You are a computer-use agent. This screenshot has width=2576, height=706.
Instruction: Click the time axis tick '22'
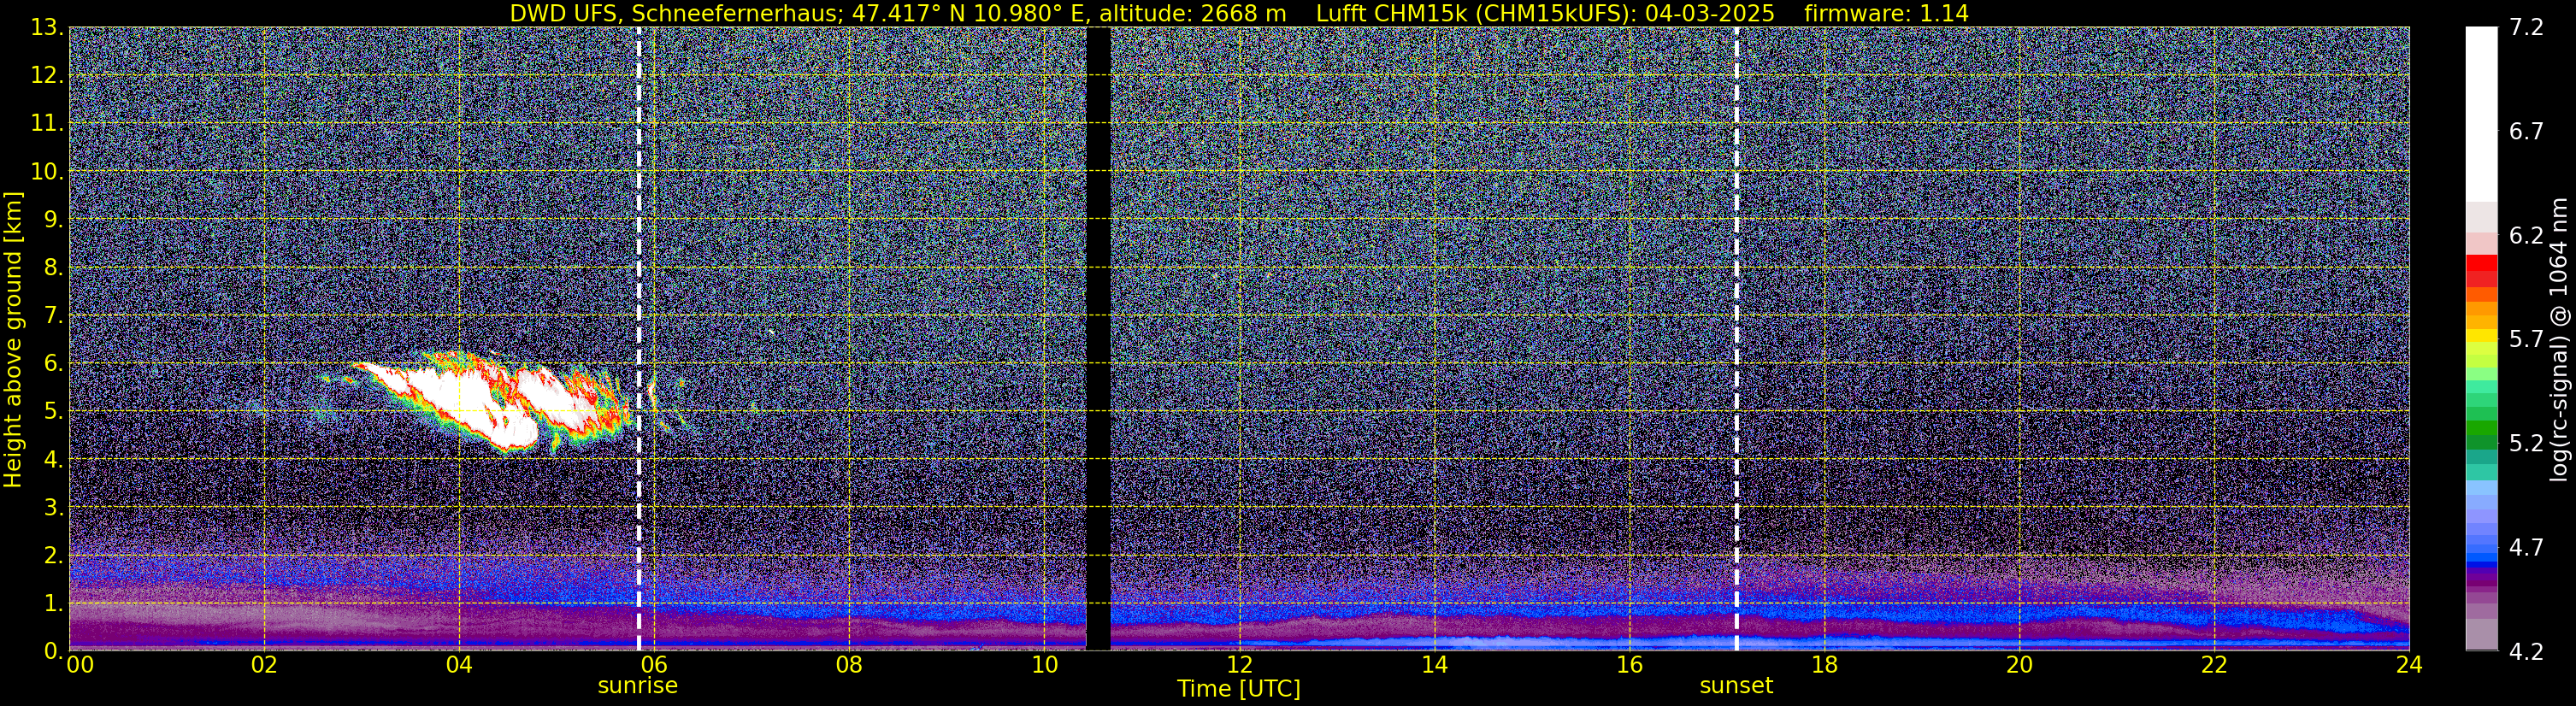tap(2214, 665)
